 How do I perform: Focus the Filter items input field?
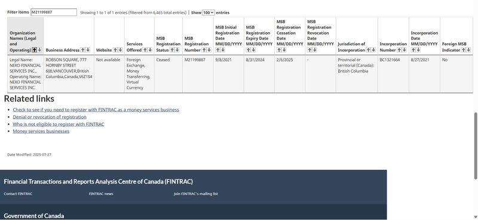(54, 12)
